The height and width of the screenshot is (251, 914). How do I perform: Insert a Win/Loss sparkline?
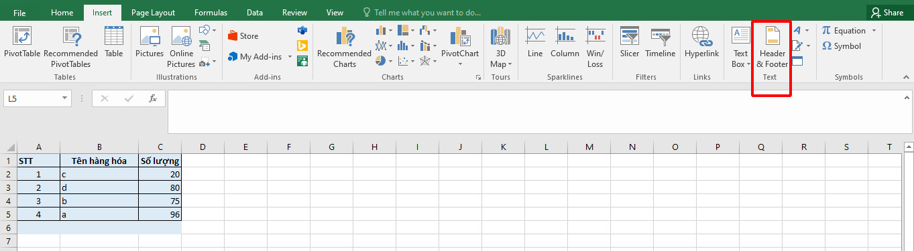tap(595, 47)
